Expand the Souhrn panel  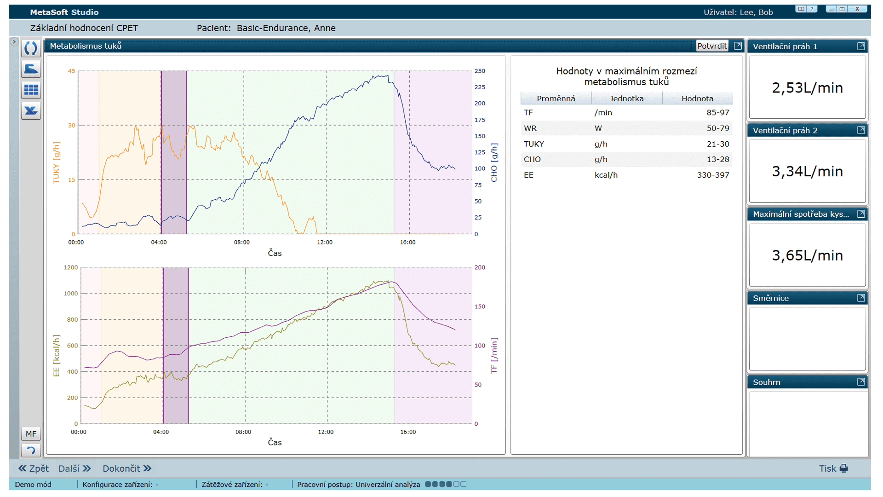861,382
